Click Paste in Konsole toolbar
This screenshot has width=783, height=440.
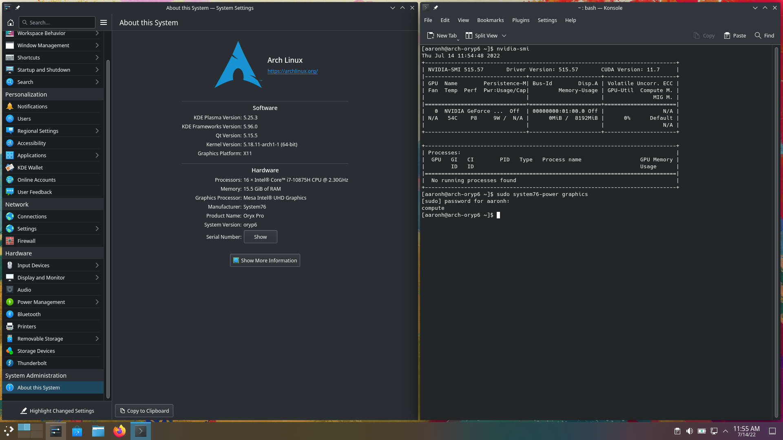click(x=735, y=35)
